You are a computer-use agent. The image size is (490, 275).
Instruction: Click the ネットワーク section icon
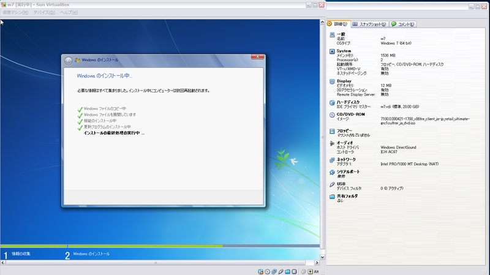point(332,160)
